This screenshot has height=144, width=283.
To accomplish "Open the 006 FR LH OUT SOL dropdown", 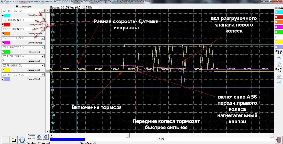I will click(42, 75).
